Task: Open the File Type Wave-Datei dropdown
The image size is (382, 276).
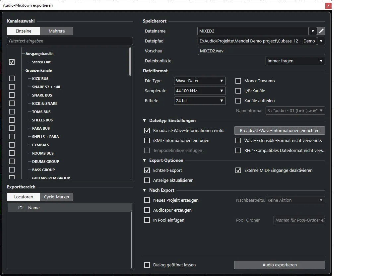Action: [200, 81]
